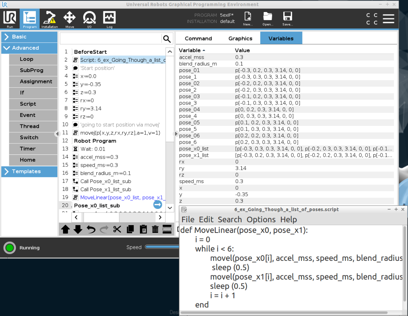Click the Open program folder icon
The image size is (408, 316).
[x=267, y=19]
